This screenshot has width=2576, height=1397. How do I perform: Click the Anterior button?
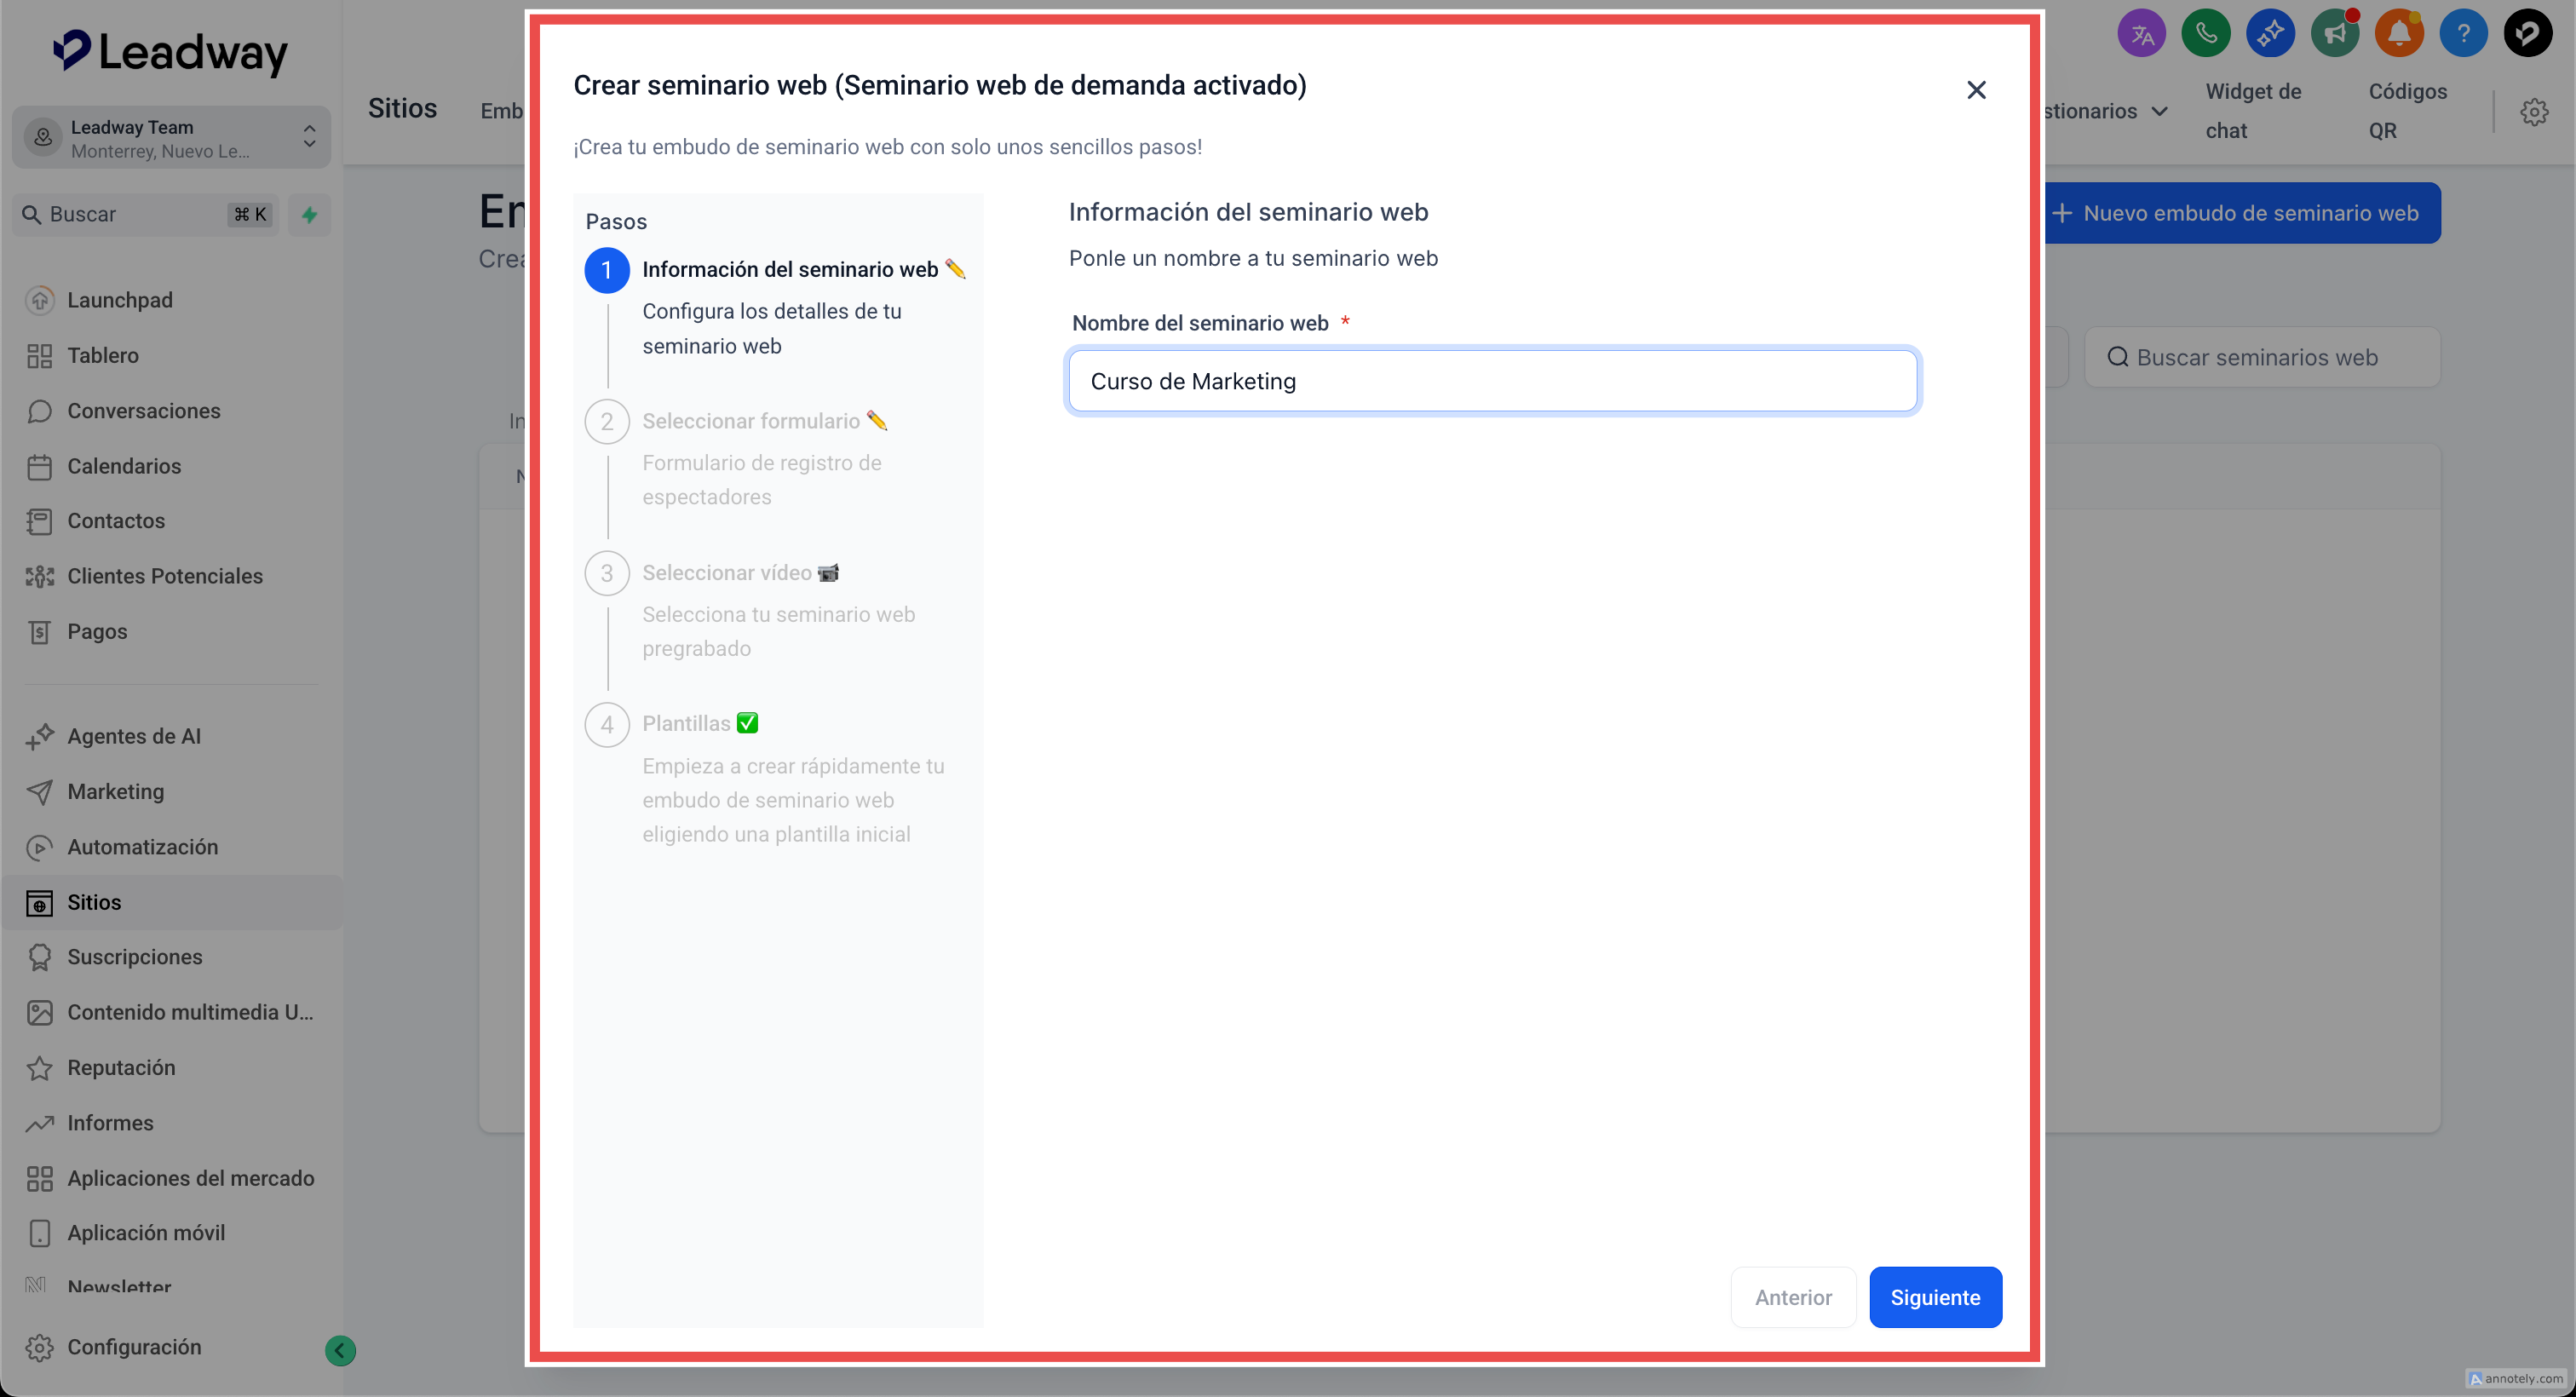click(x=1792, y=1297)
